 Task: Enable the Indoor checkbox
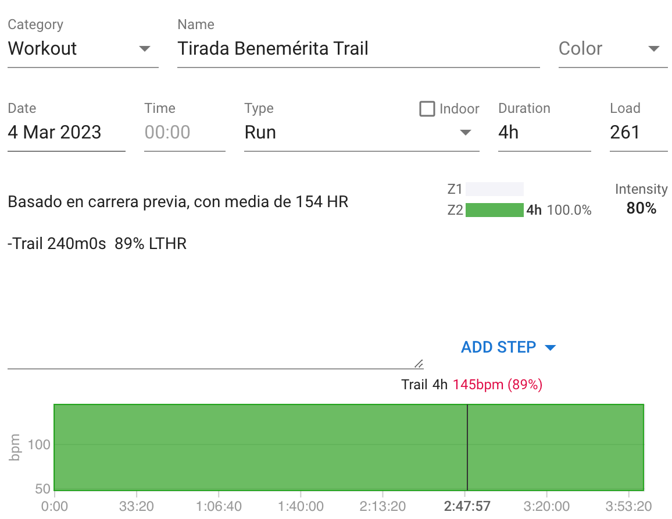pyautogui.click(x=427, y=109)
